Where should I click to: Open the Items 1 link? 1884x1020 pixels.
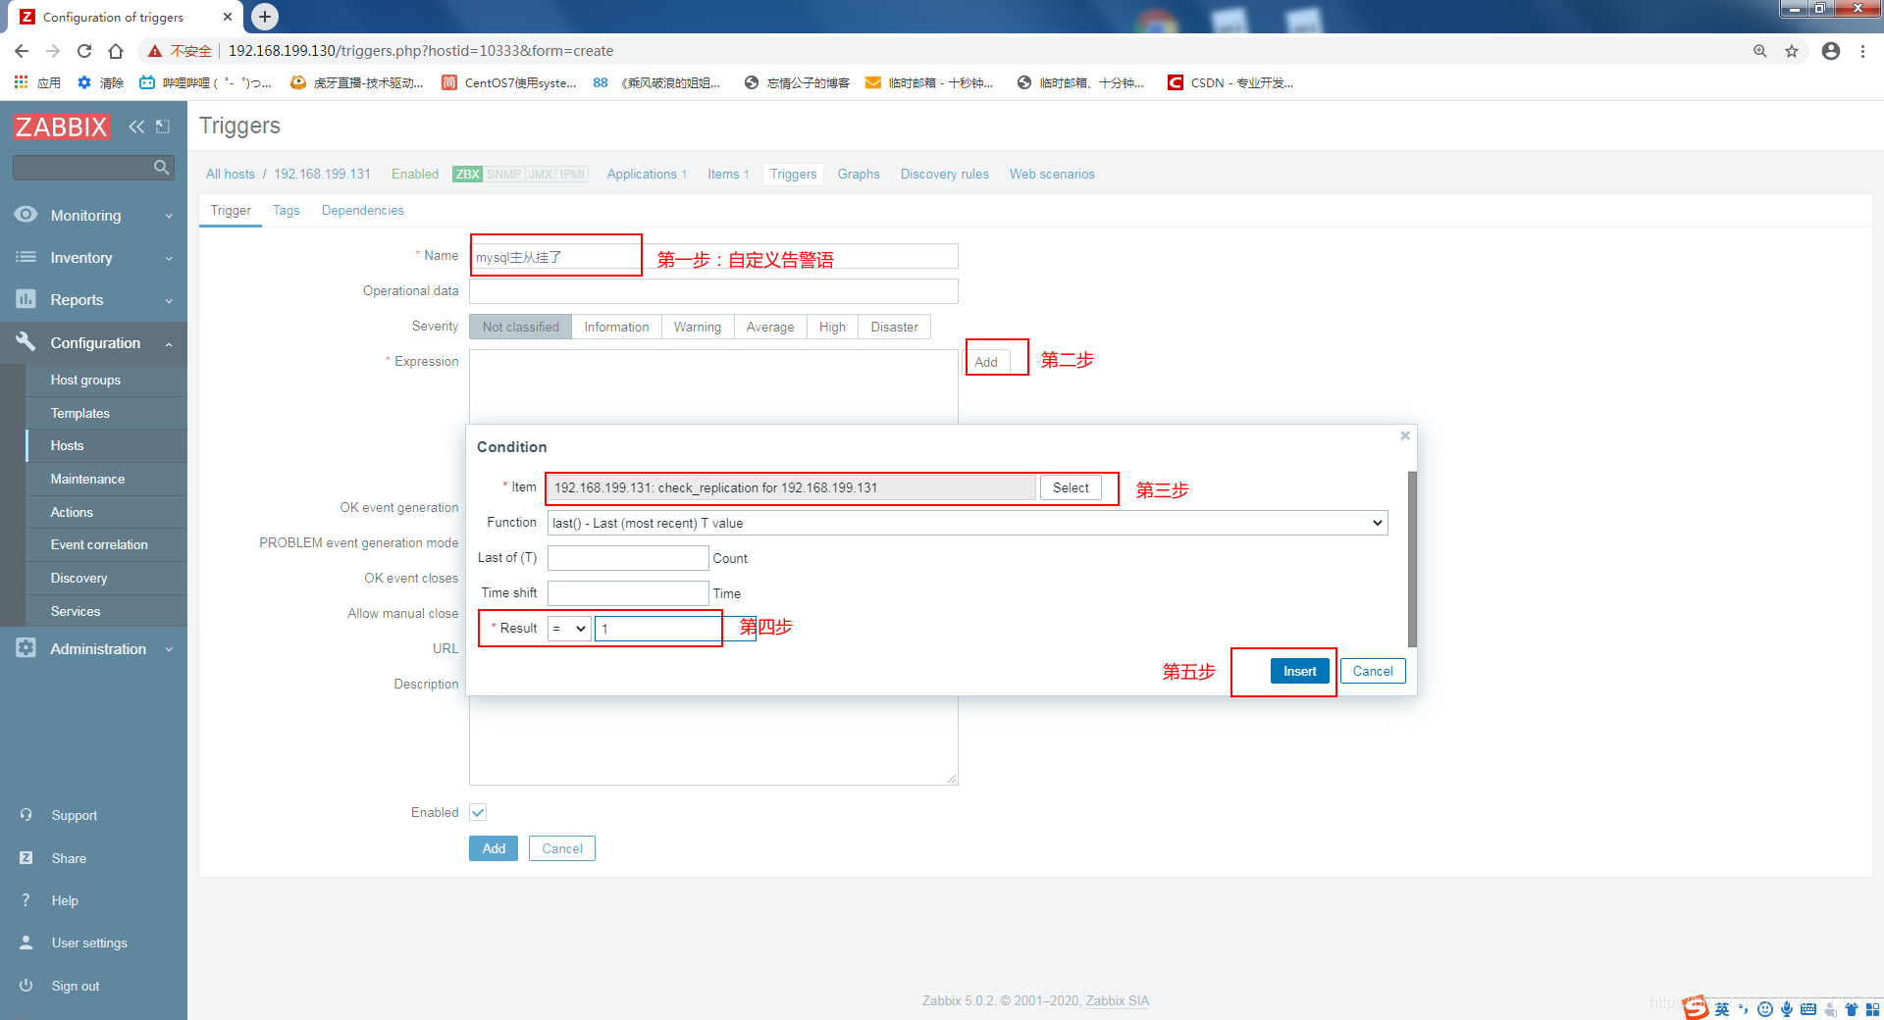728,174
